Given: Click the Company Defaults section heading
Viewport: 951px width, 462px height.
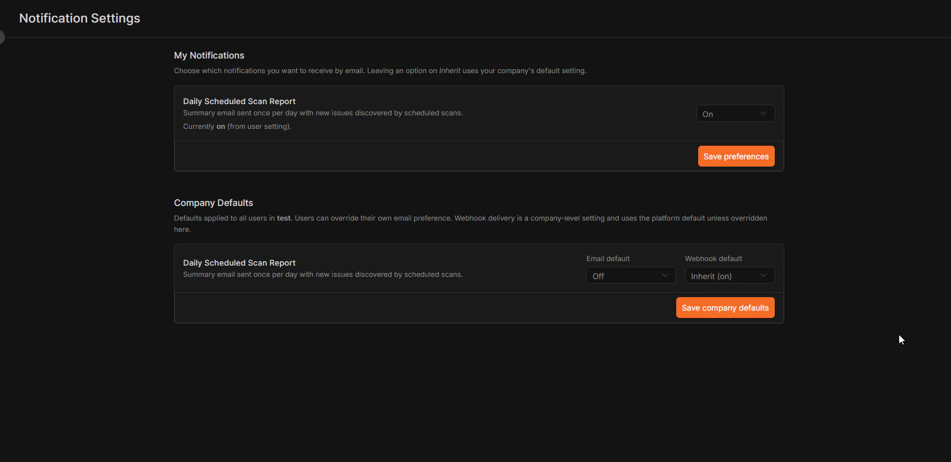Looking at the screenshot, I should click(x=213, y=203).
